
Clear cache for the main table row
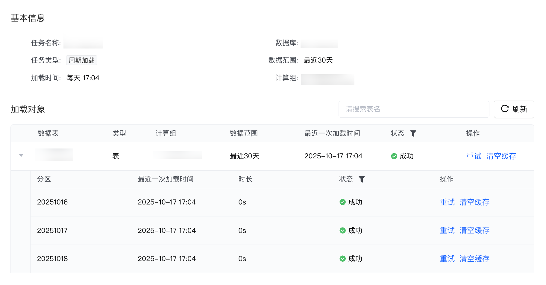tap(501, 156)
